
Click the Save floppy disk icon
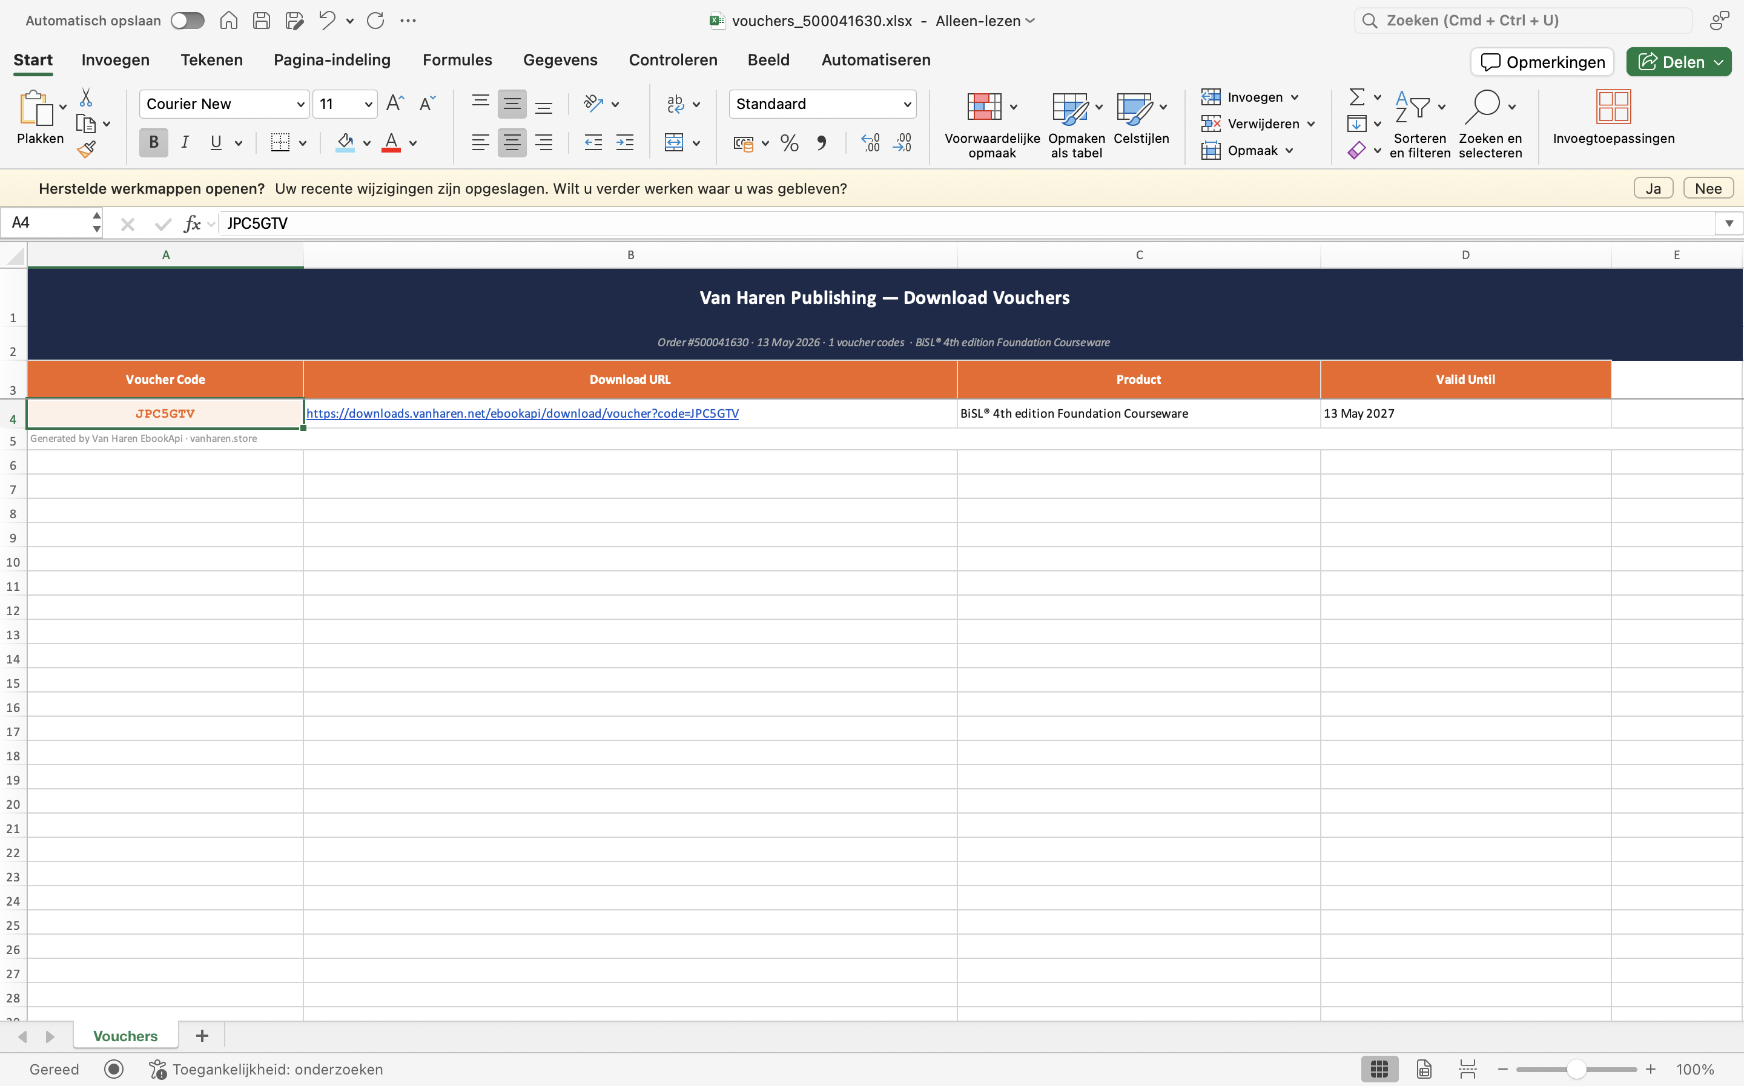[x=262, y=20]
